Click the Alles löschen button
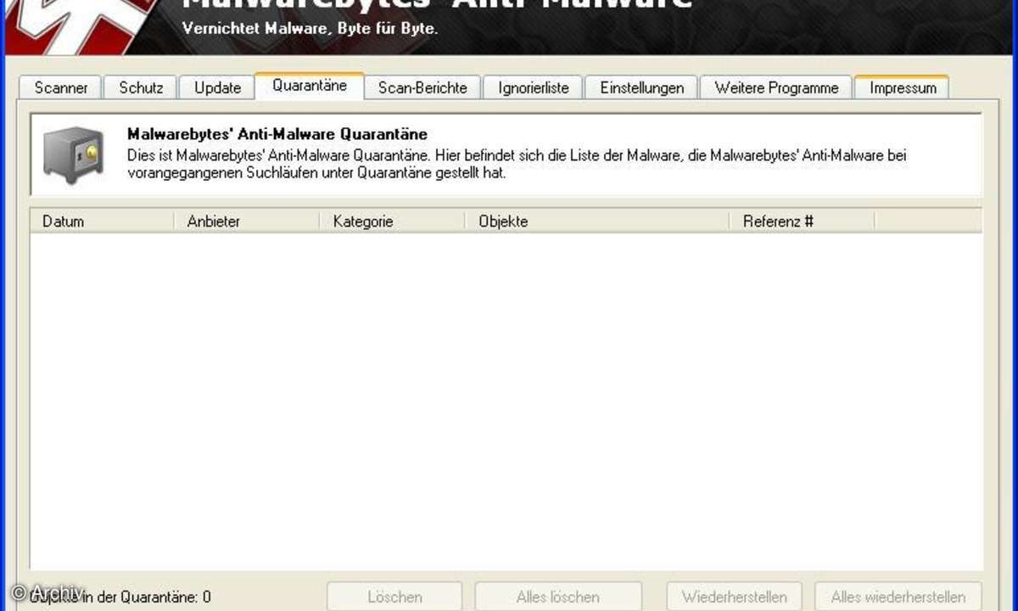This screenshot has height=611, width=1018. [557, 597]
